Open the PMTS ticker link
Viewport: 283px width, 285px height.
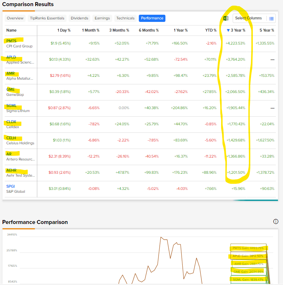pos(12,41)
